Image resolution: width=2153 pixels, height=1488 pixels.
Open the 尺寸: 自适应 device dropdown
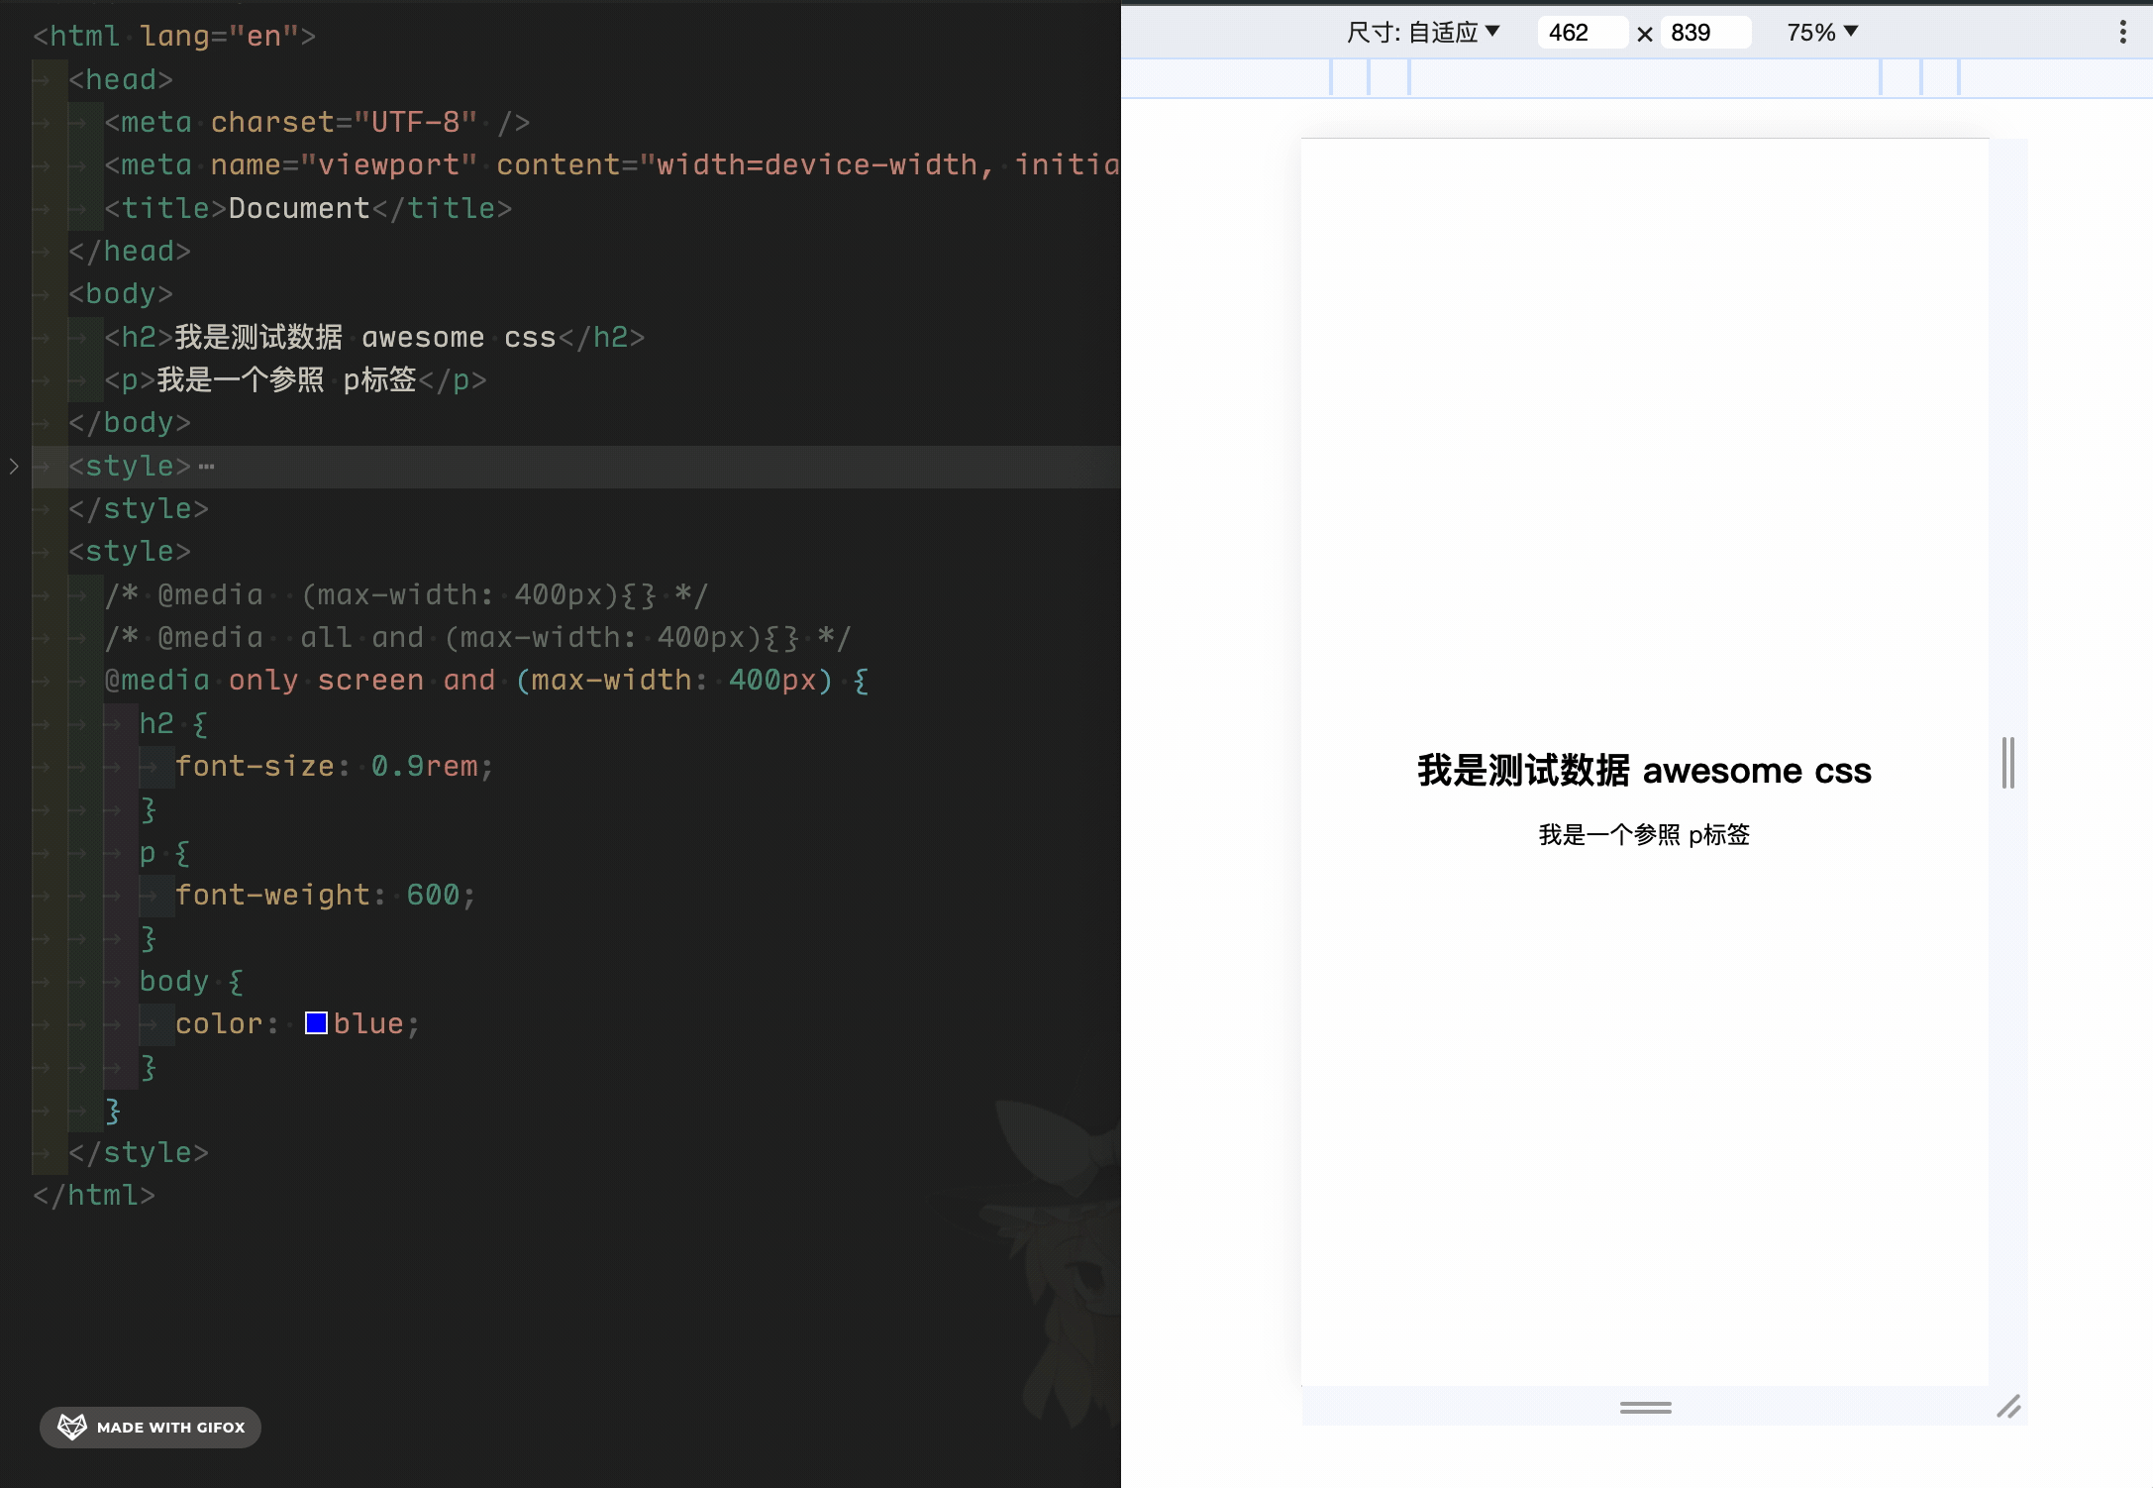[x=1422, y=33]
